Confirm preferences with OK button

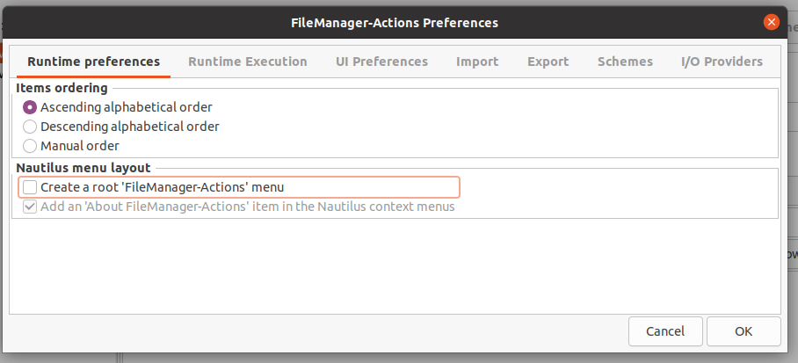[x=744, y=331]
